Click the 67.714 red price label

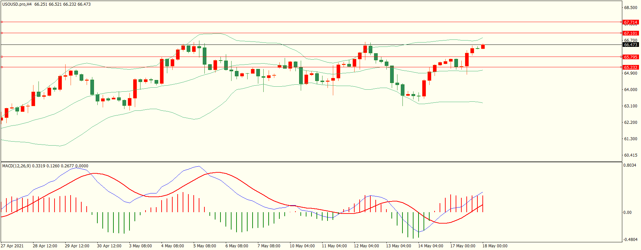tap(631, 22)
